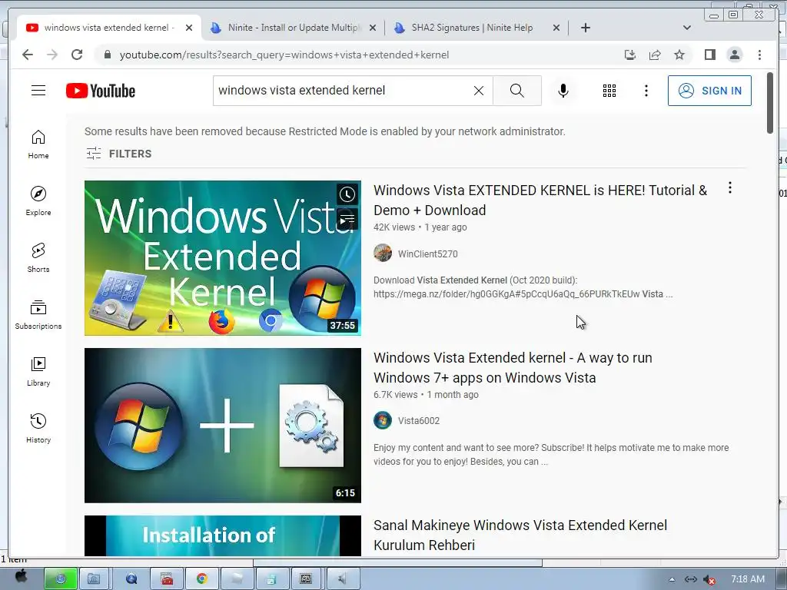Open 'A way to run Windows 7+ apps' title

pyautogui.click(x=513, y=368)
